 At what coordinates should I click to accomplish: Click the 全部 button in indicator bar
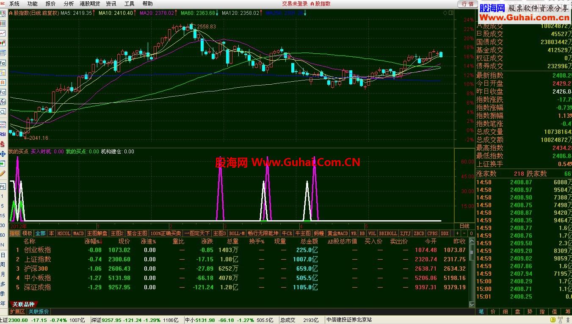point(41,233)
